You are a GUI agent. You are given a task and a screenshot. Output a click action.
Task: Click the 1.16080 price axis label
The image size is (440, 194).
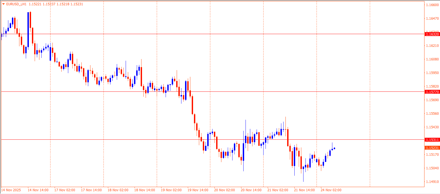[x=433, y=59]
